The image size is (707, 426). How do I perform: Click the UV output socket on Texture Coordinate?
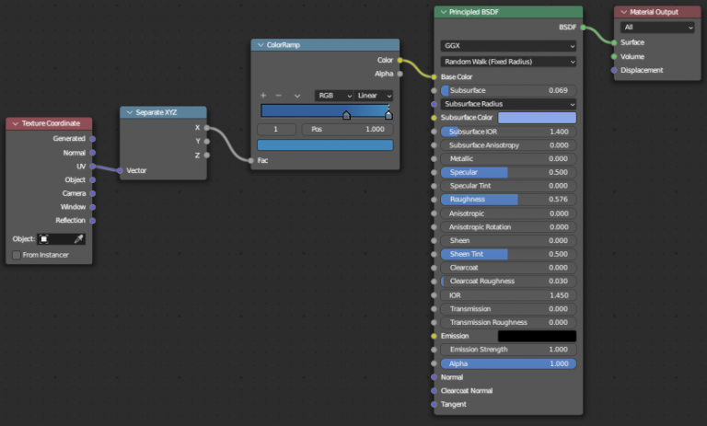pyautogui.click(x=93, y=167)
